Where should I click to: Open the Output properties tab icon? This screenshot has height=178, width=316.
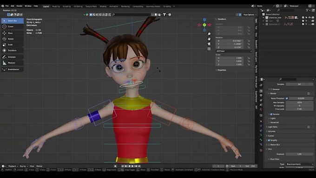(261, 96)
